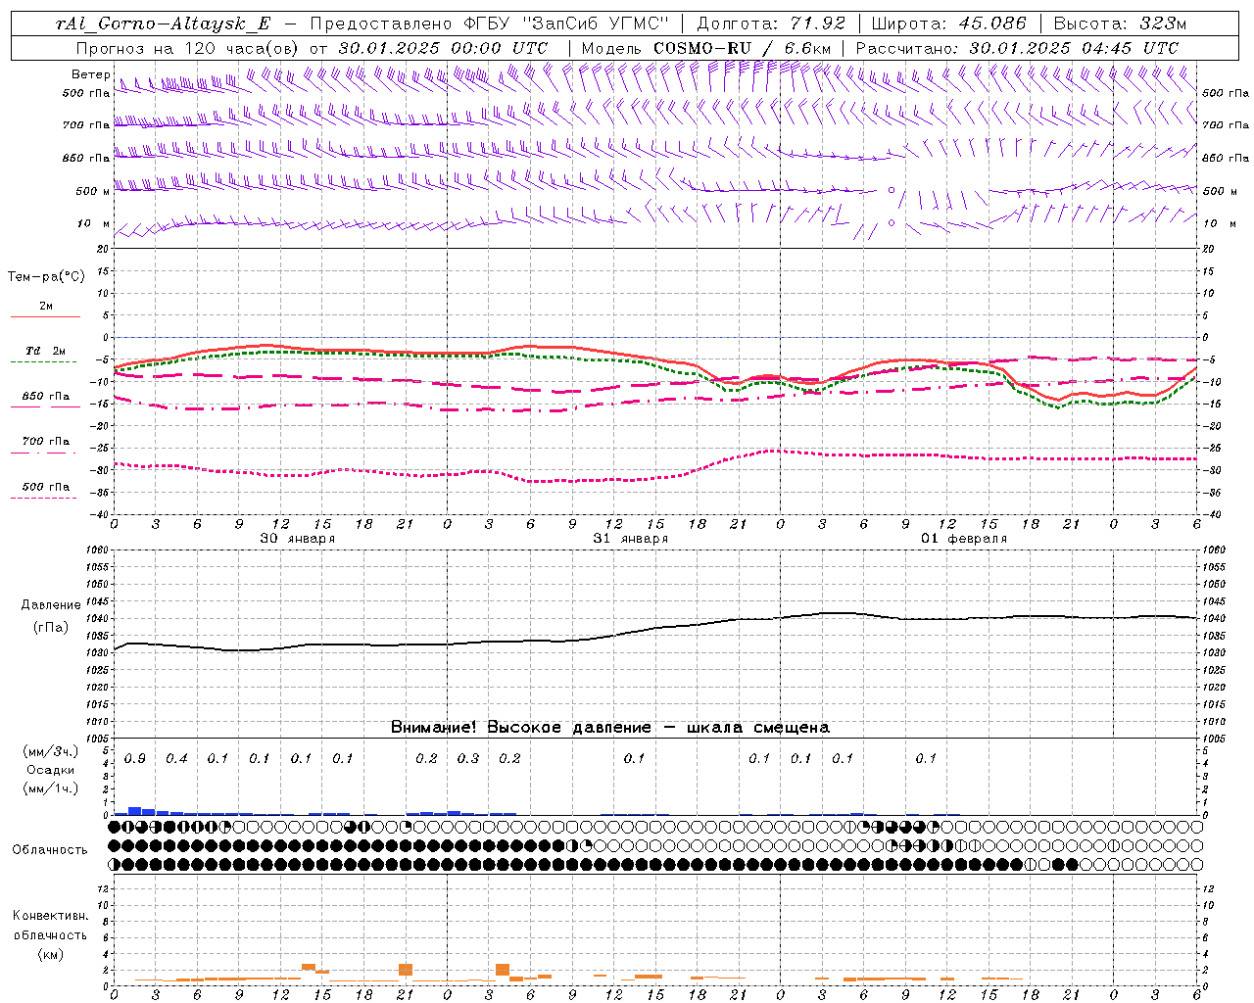The width and height of the screenshot is (1254, 1003).
Task: Click the Модель COSMO-RU / 6.6км label
Action: pyautogui.click(x=705, y=47)
